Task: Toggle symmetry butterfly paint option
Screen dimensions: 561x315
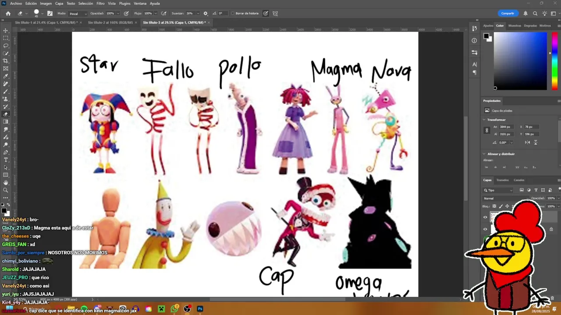Action: coord(275,14)
